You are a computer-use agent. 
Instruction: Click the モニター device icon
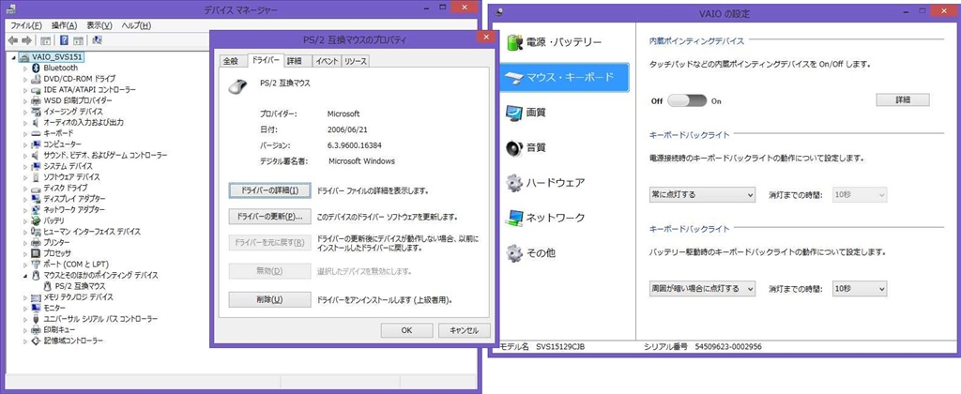click(x=37, y=308)
